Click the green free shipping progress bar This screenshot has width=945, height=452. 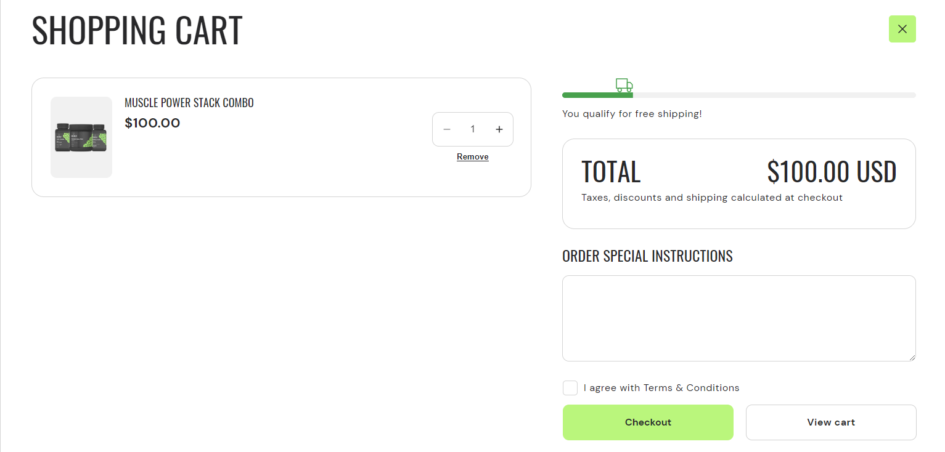coord(597,95)
